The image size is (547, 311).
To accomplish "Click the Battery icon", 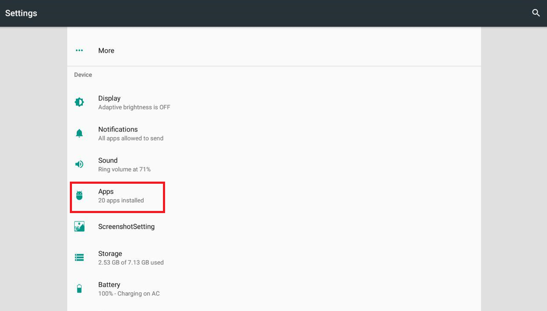I will tap(79, 289).
